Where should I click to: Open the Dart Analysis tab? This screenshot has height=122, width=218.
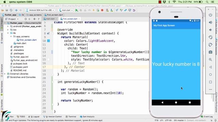tap(87, 117)
